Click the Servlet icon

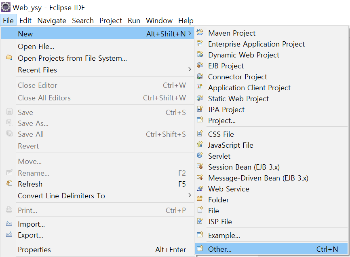click(200, 155)
